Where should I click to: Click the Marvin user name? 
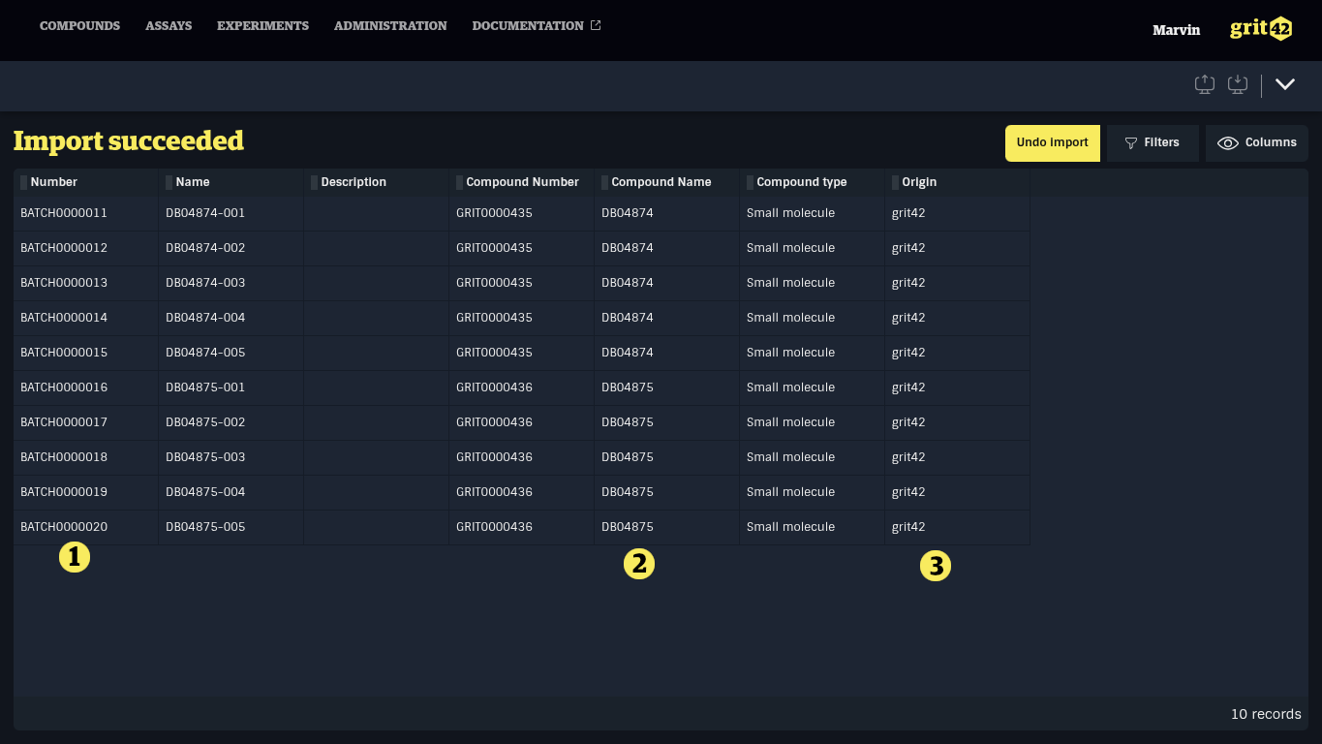point(1176,30)
